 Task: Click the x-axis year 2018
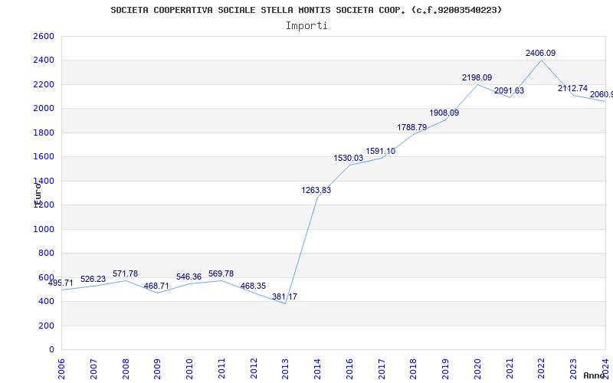tap(414, 369)
